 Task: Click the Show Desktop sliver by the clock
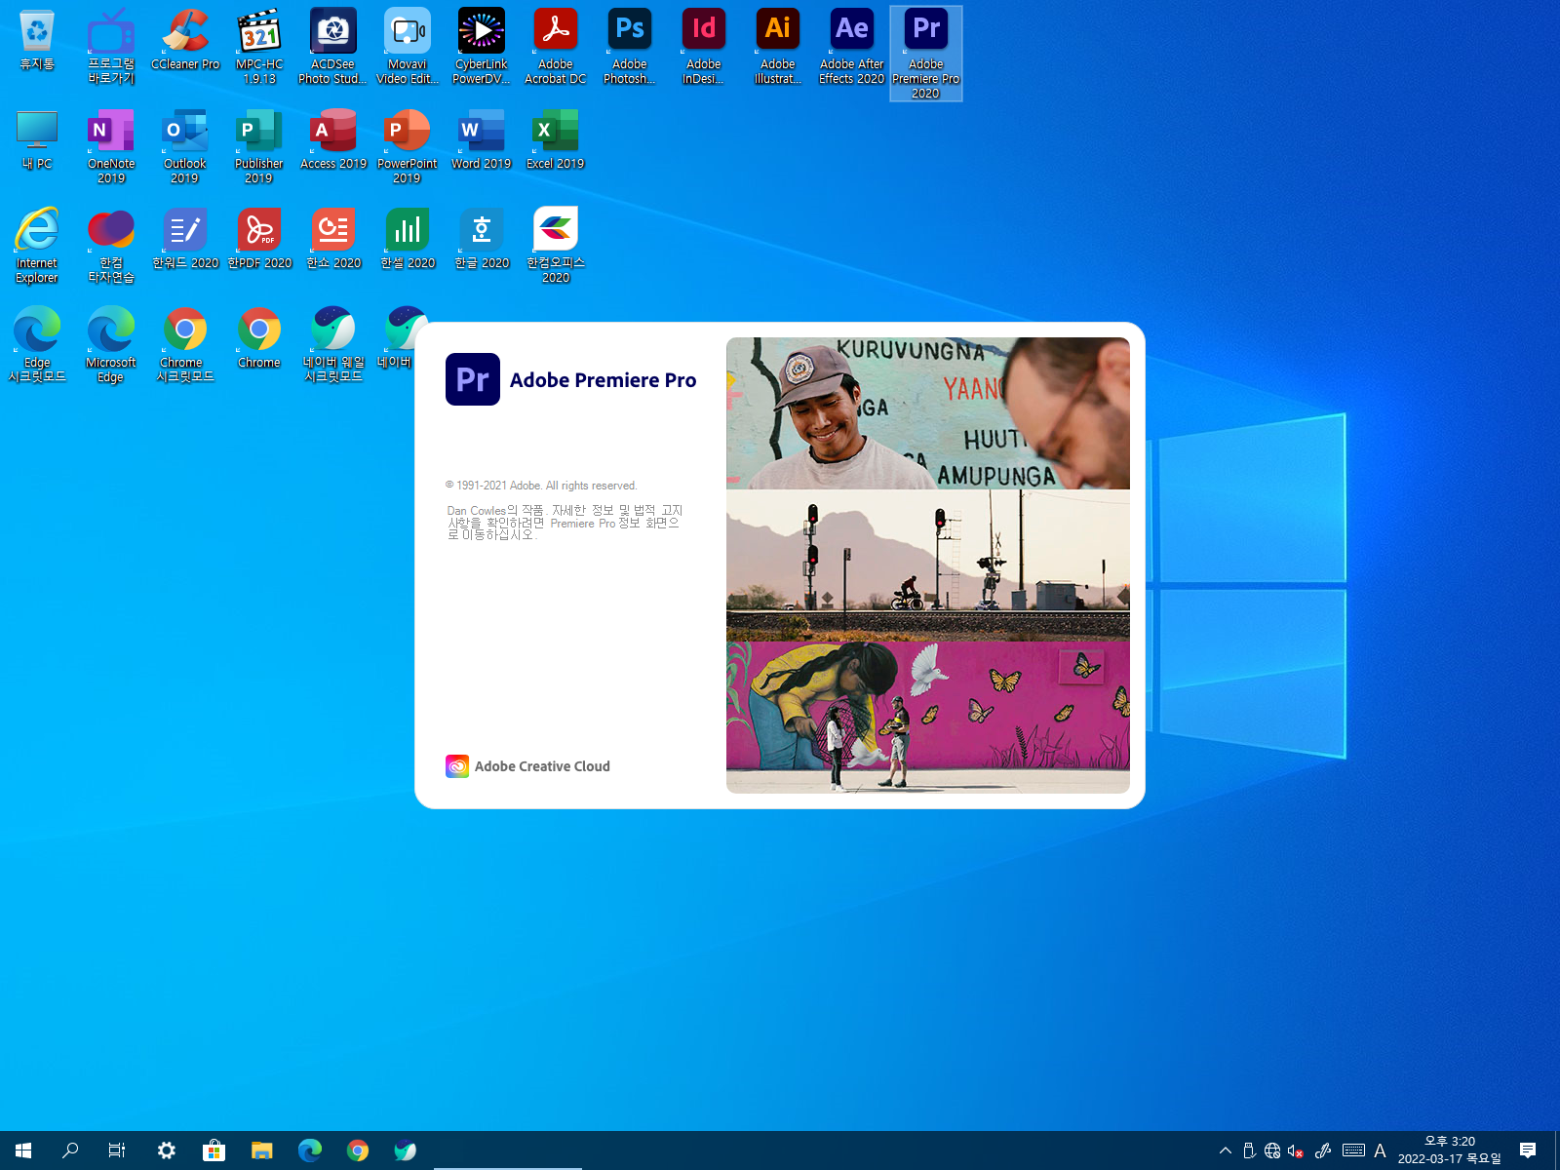(1557, 1150)
